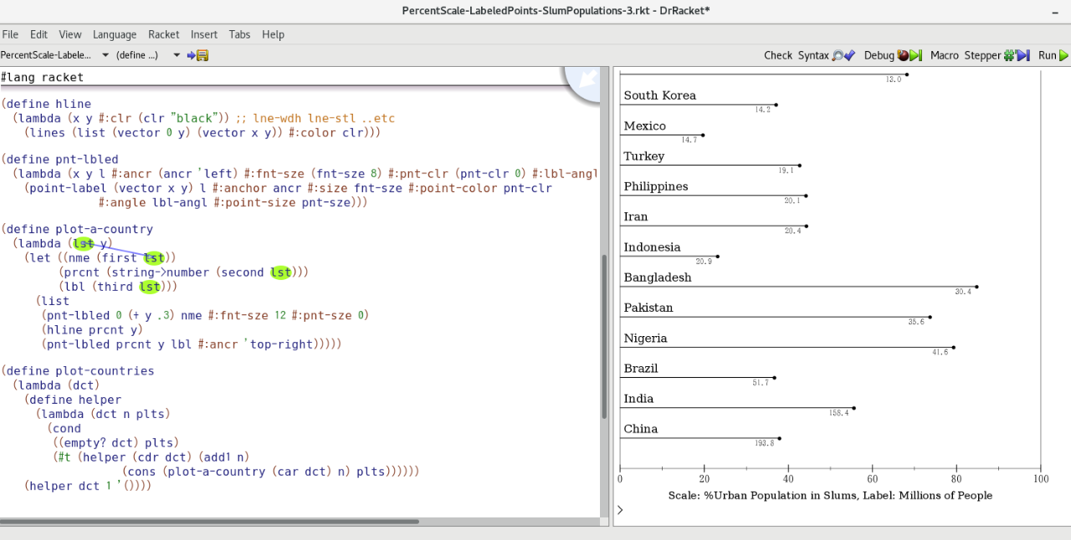Open the View menu
The image size is (1071, 540).
coord(70,34)
